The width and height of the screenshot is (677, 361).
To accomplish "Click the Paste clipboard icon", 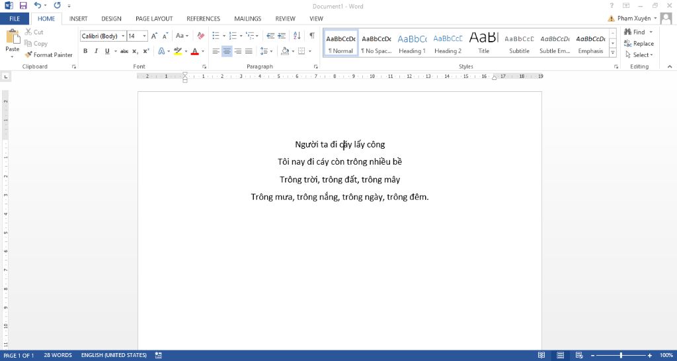I will (x=13, y=36).
